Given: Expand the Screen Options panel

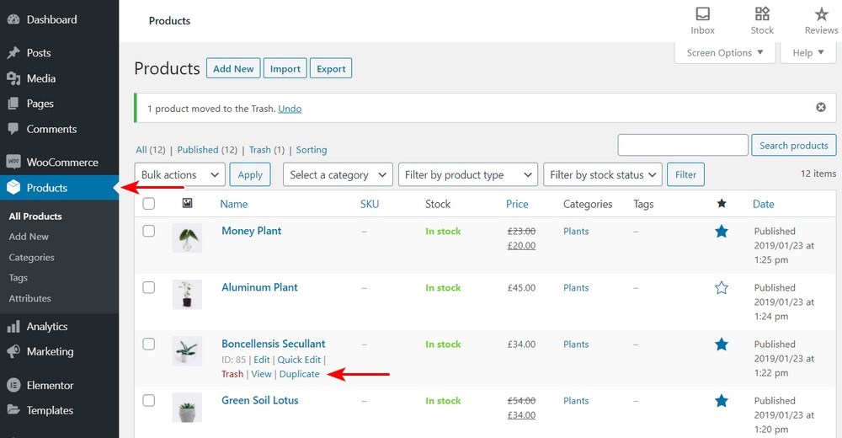Looking at the screenshot, I should click(724, 53).
